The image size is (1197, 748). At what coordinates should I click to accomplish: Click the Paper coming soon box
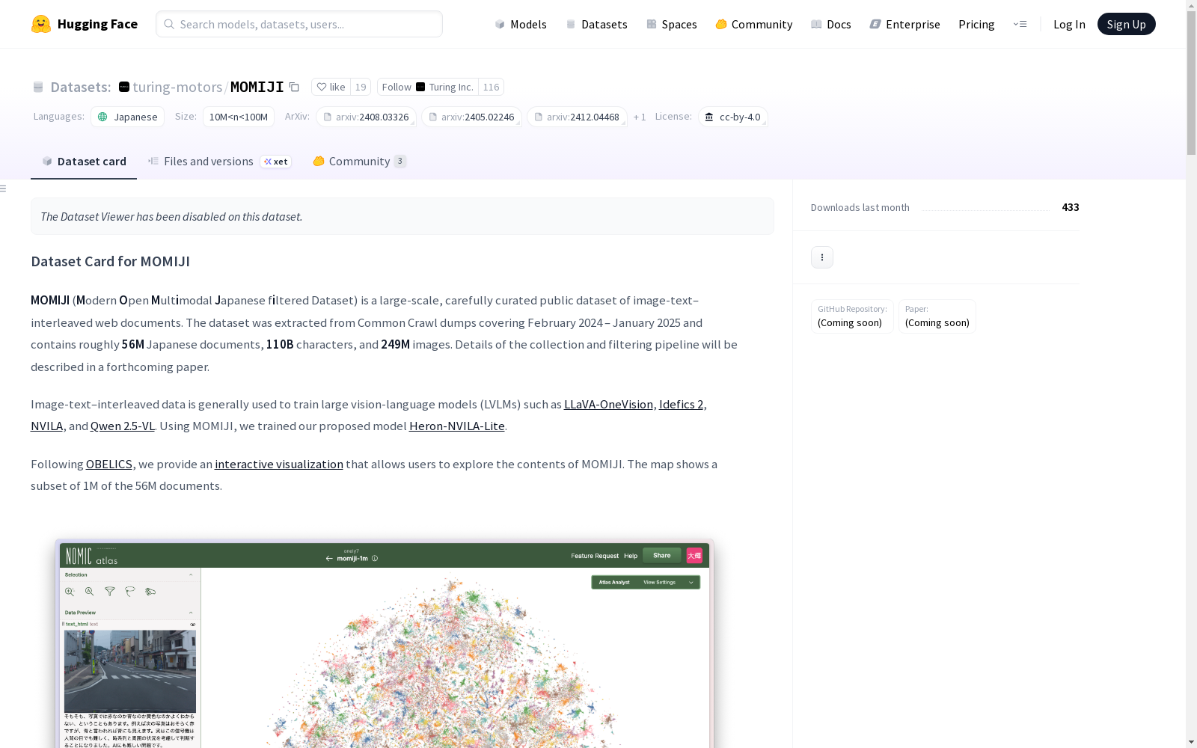[937, 316]
